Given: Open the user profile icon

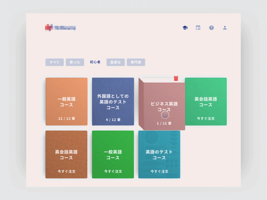Looking at the screenshot, I should pos(225,28).
